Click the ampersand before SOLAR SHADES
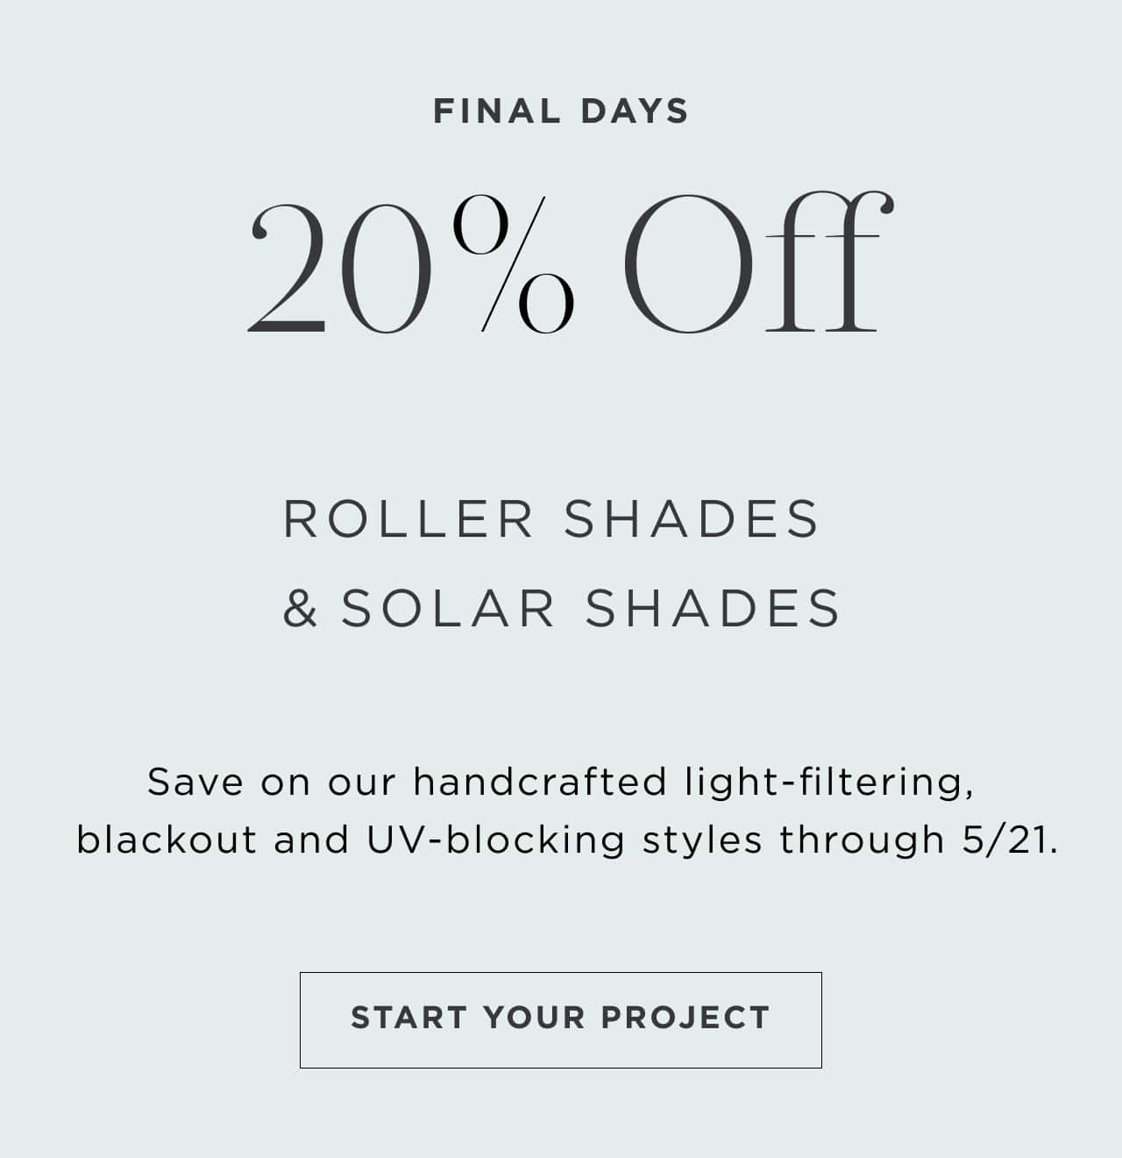Image resolution: width=1122 pixels, height=1158 pixels. [x=301, y=609]
